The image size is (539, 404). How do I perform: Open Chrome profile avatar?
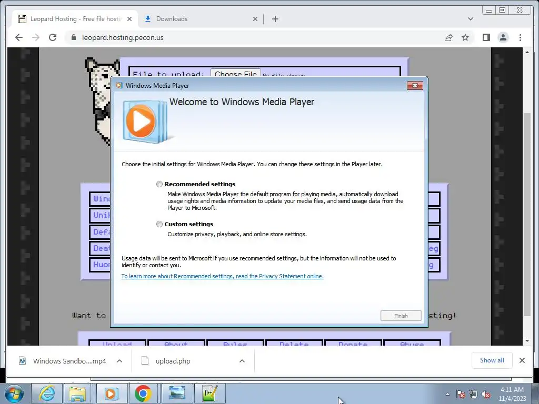(x=503, y=37)
